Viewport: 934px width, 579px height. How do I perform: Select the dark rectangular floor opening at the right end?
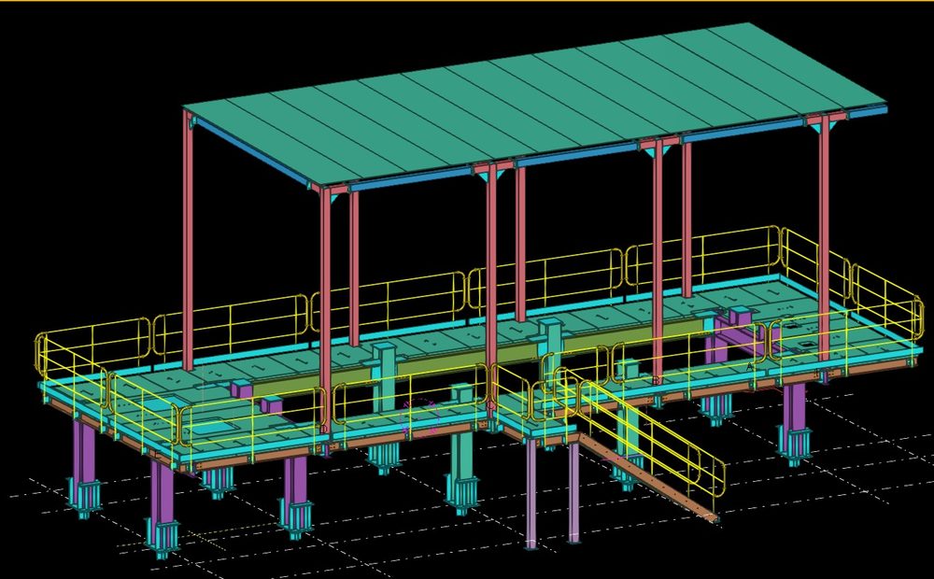pyautogui.click(x=806, y=345)
